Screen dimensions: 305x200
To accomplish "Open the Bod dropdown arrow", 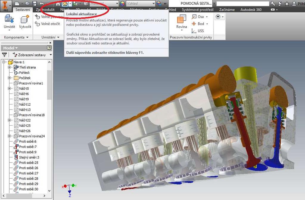I will click(x=207, y=24).
